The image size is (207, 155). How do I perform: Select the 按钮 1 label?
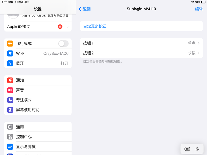[x=88, y=43]
